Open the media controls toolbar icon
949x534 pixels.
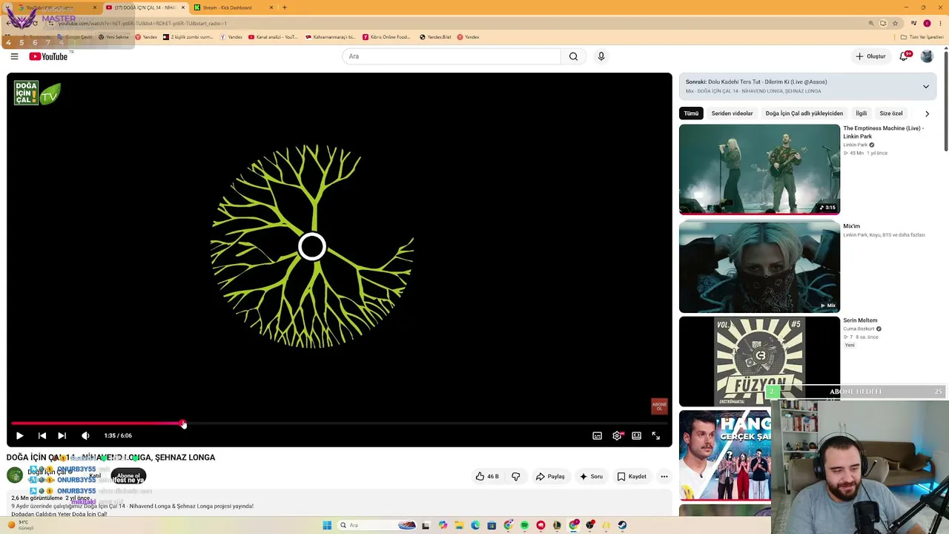point(914,23)
